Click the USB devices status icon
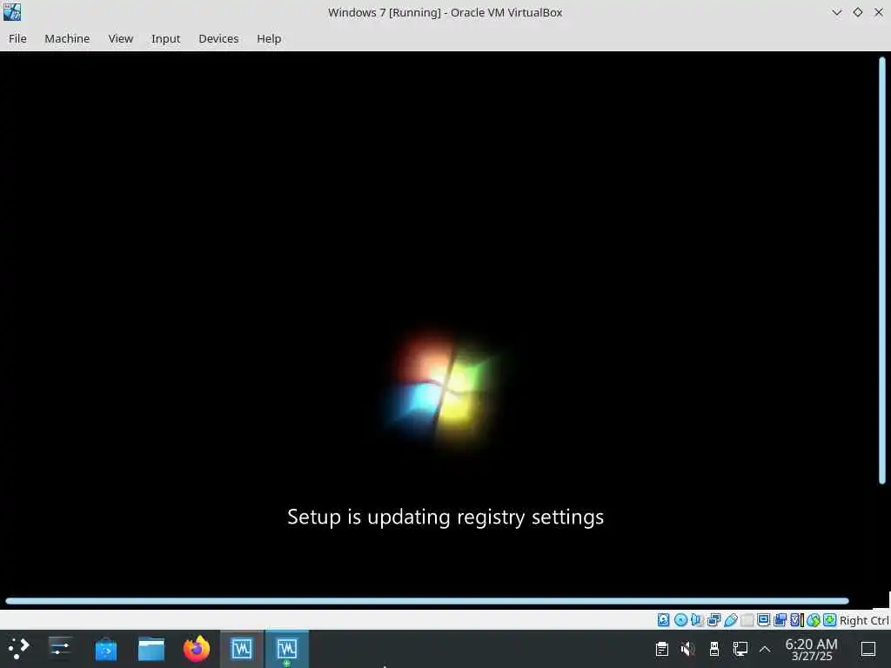 coord(731,619)
